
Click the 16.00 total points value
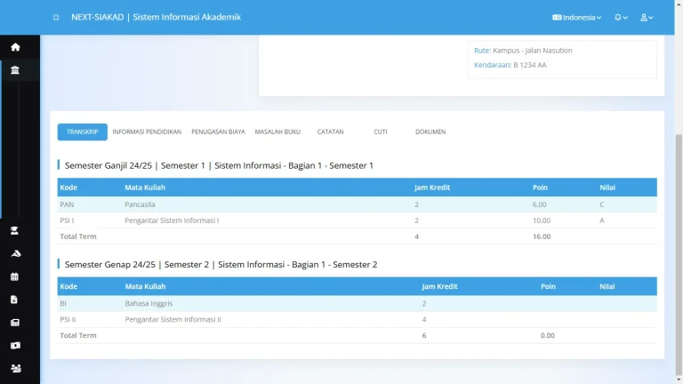pos(542,236)
